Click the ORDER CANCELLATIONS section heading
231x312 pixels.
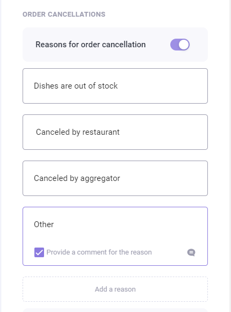tap(64, 14)
